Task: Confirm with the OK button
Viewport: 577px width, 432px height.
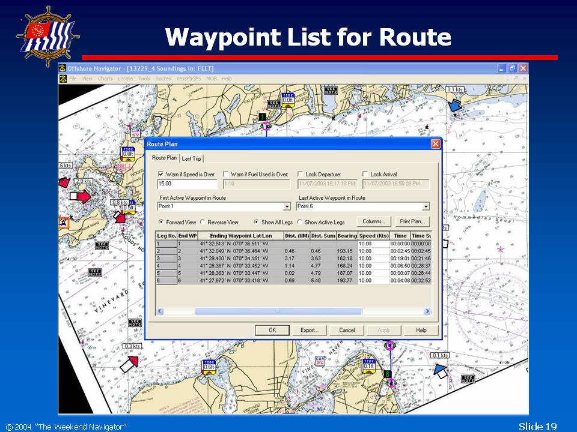Action: click(x=272, y=330)
